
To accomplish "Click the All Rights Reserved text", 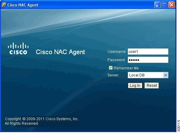I will pos(21,124).
